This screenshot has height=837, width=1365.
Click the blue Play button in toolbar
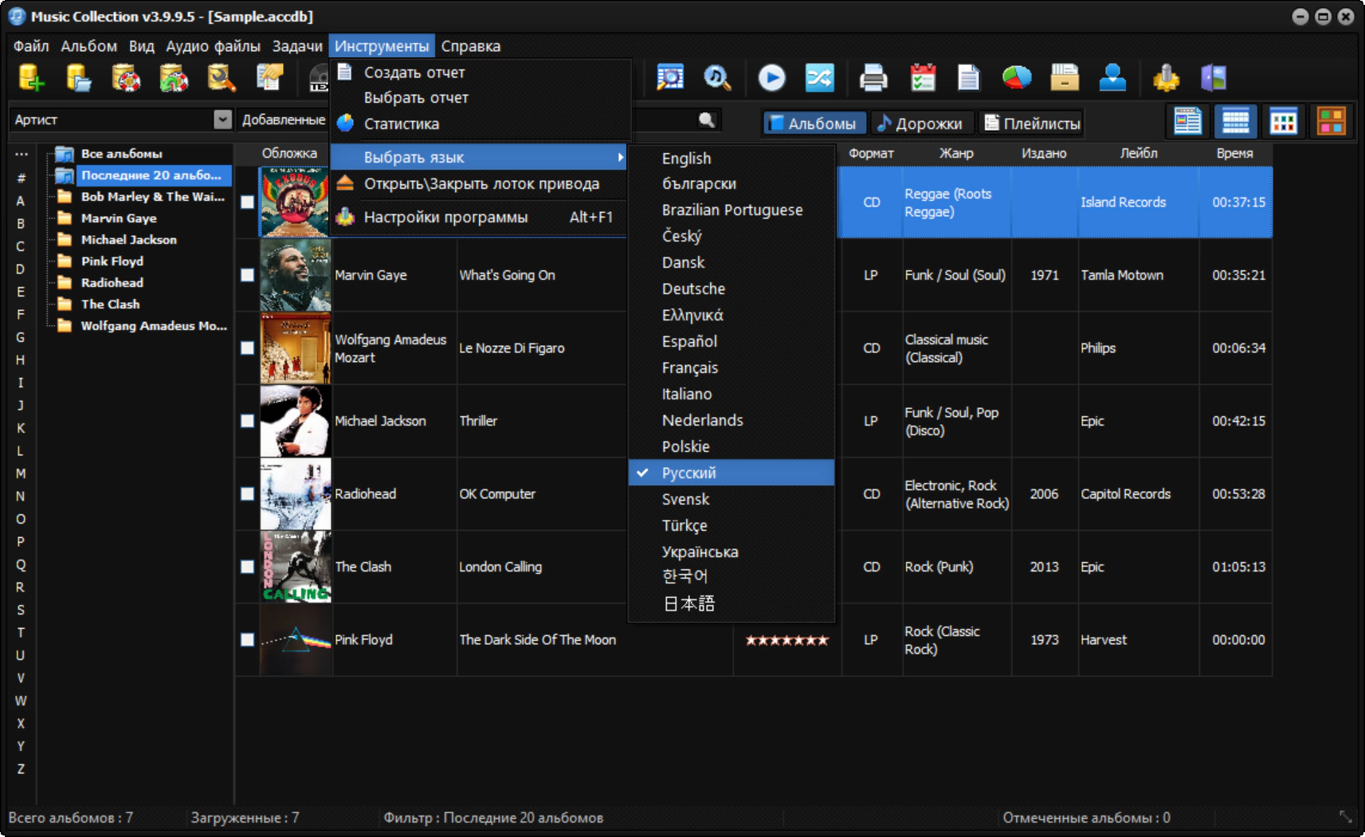pos(771,77)
